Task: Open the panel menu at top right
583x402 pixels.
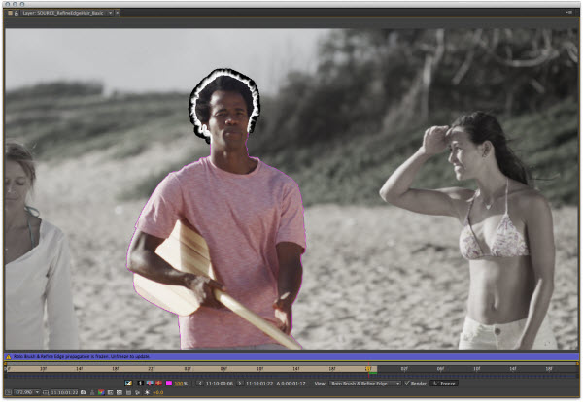Action: 568,13
